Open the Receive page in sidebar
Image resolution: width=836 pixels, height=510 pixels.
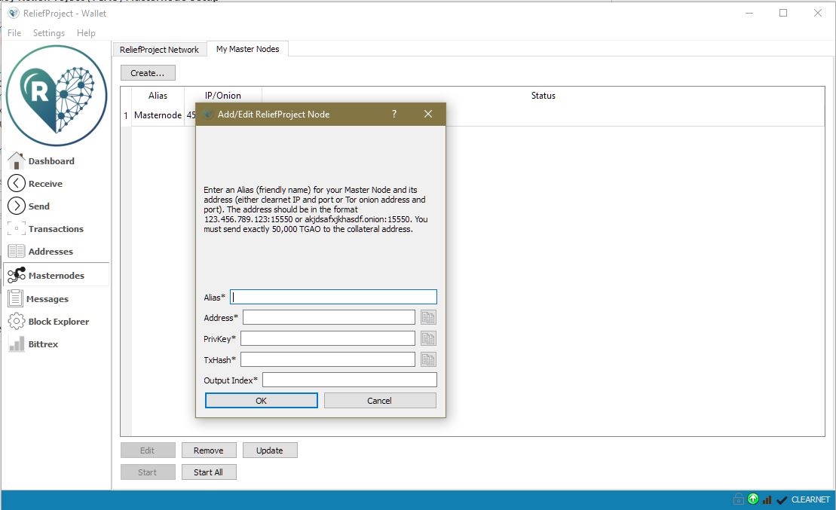point(45,184)
